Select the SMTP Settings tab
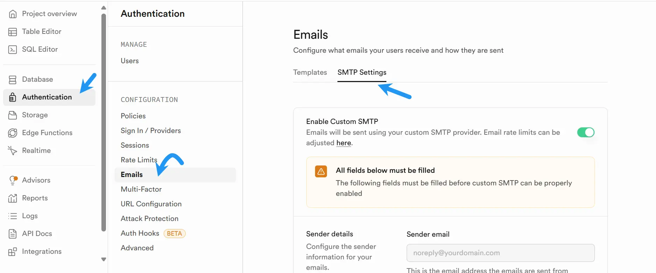Image resolution: width=656 pixels, height=273 pixels. (x=362, y=72)
